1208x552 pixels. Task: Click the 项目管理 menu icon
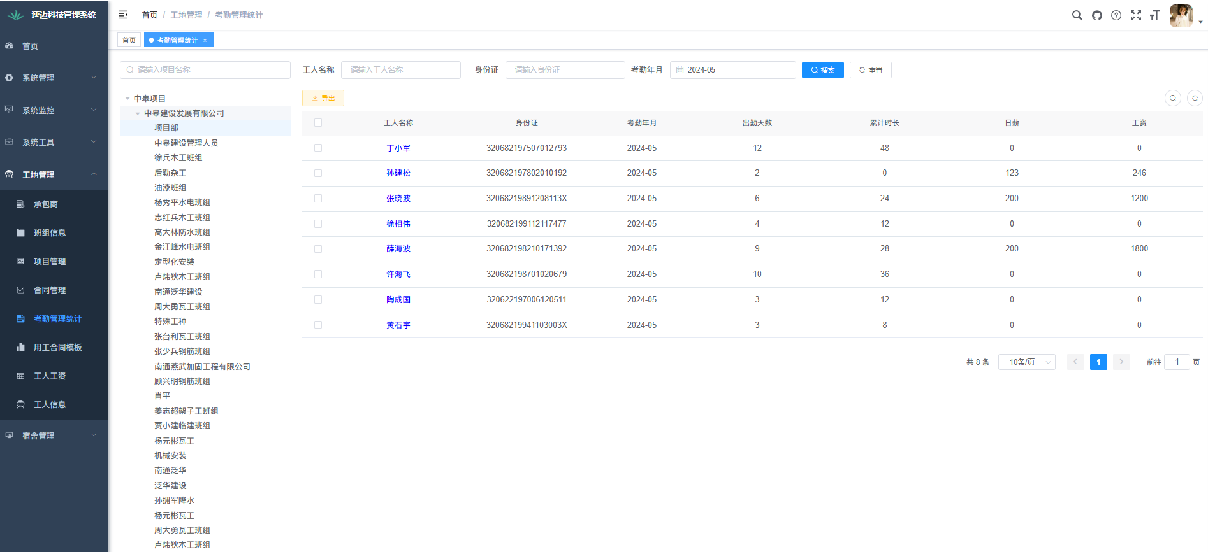pos(20,261)
